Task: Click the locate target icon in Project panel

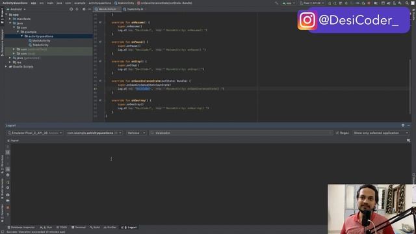Action: coord(71,9)
